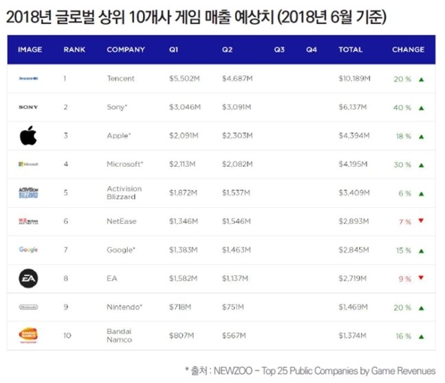The image size is (445, 383).
Task: Click green up arrow in Activision Blizzard row
Action: click(422, 194)
